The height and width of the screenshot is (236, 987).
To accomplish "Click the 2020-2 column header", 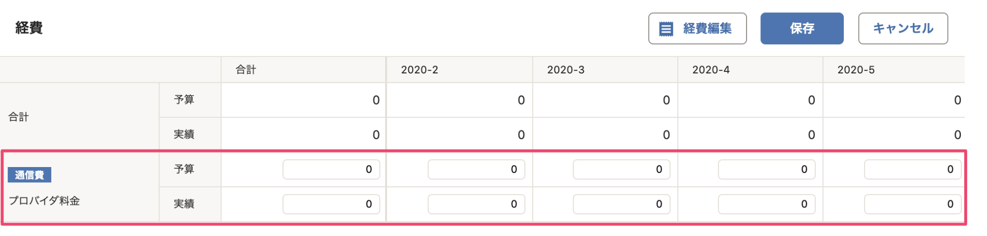I will pos(420,70).
